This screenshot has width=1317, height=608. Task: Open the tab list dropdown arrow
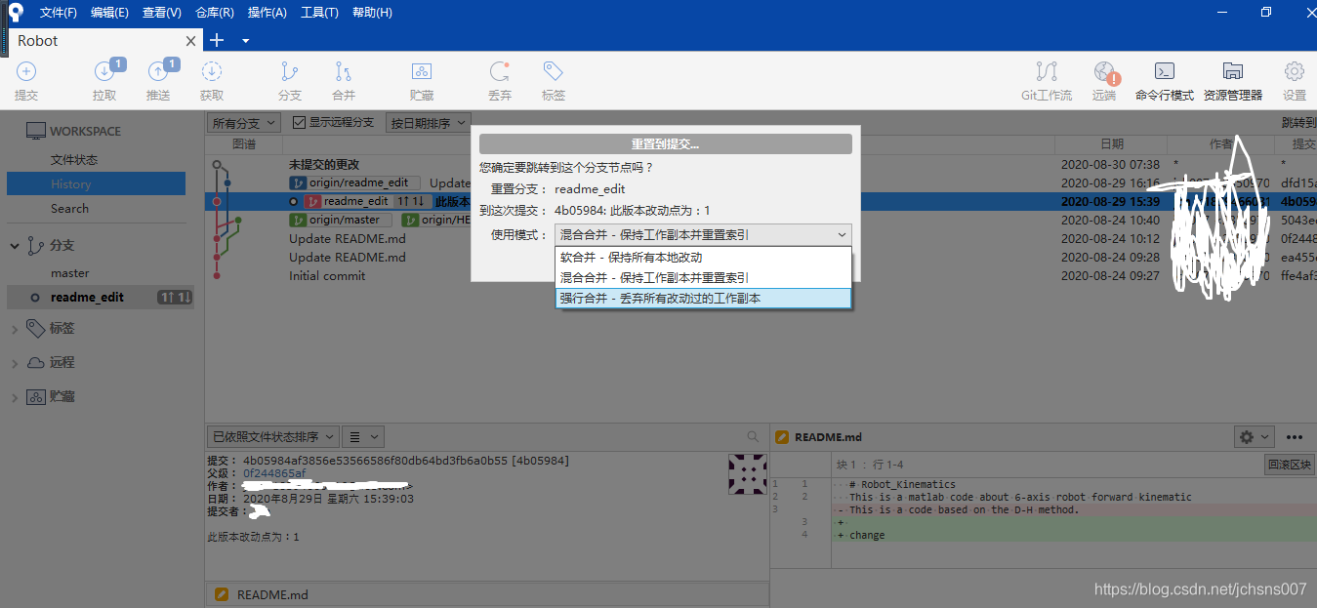tap(245, 41)
